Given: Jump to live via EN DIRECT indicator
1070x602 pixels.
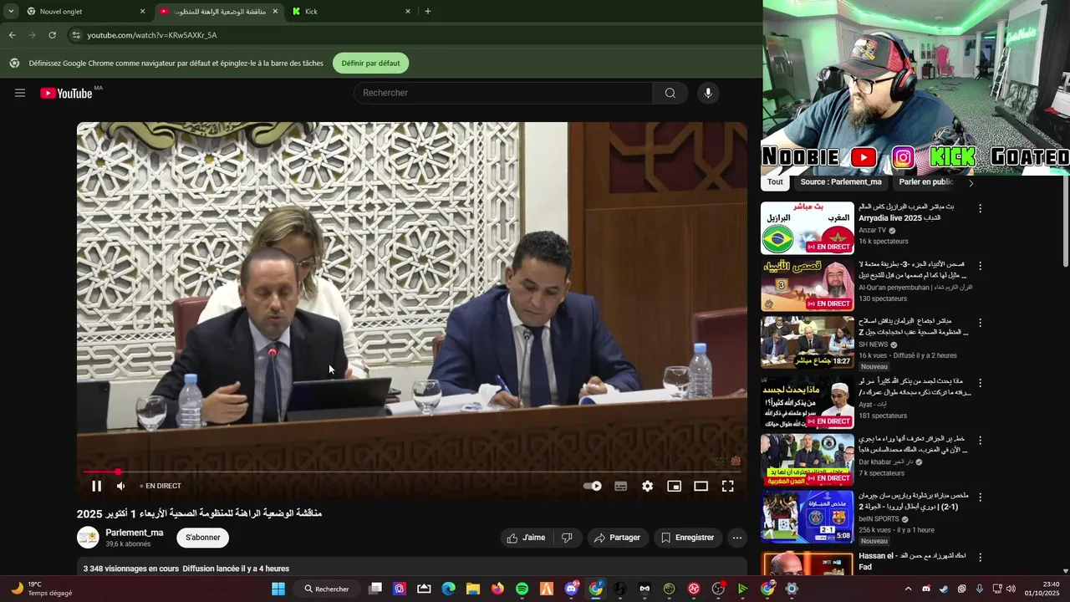Looking at the screenshot, I should [x=160, y=486].
